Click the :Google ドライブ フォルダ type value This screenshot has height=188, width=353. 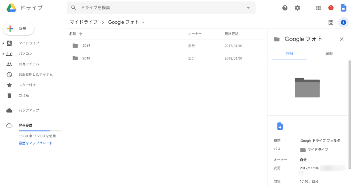[320, 140]
